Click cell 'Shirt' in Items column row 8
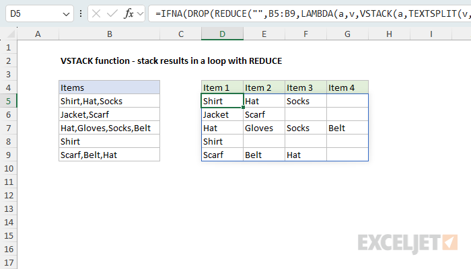The width and height of the screenshot is (471, 269). pos(109,142)
